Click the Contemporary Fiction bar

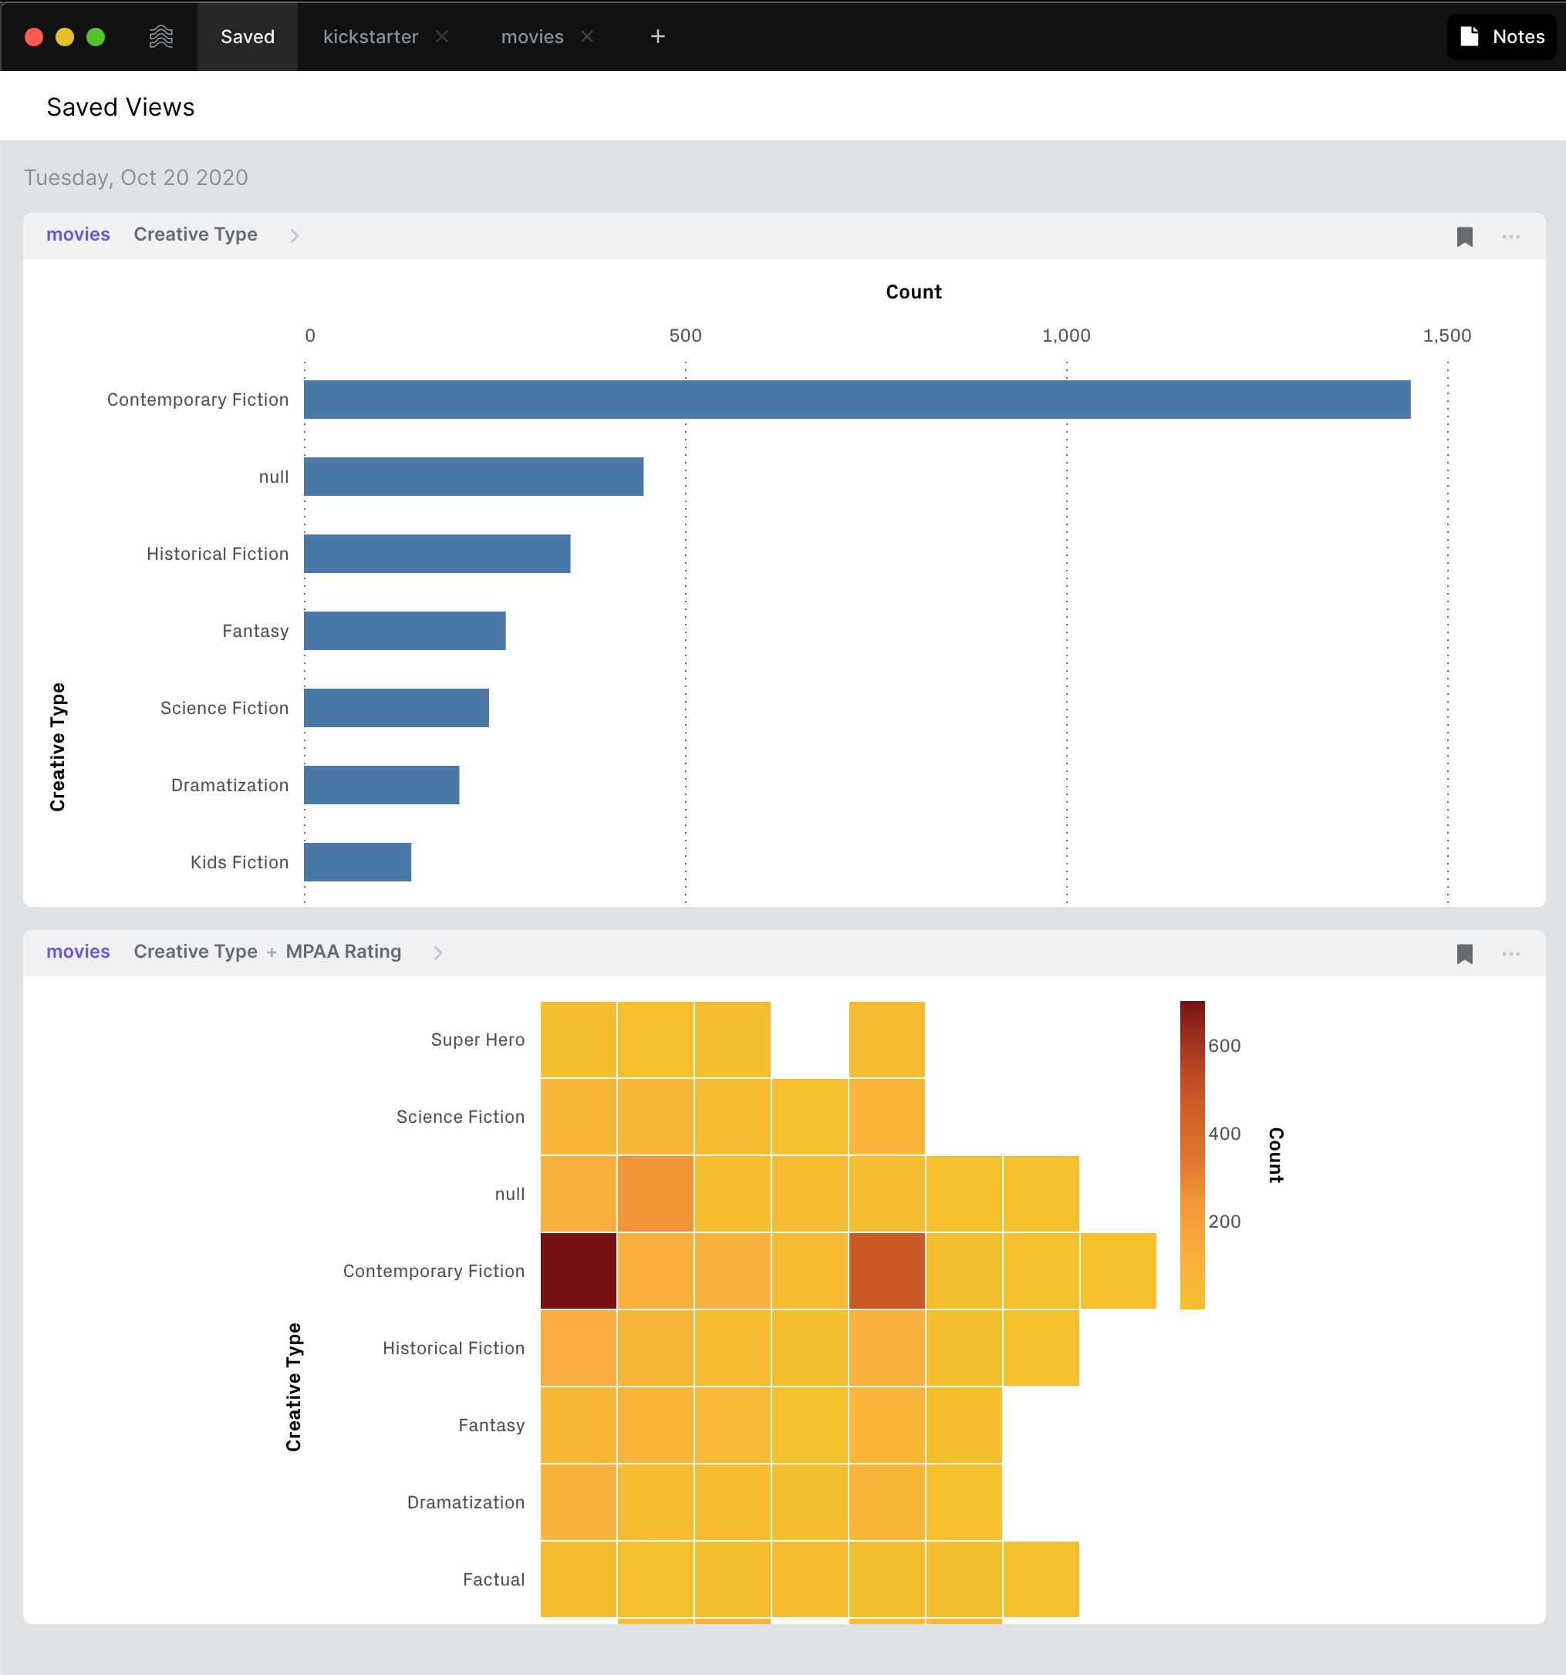(856, 399)
